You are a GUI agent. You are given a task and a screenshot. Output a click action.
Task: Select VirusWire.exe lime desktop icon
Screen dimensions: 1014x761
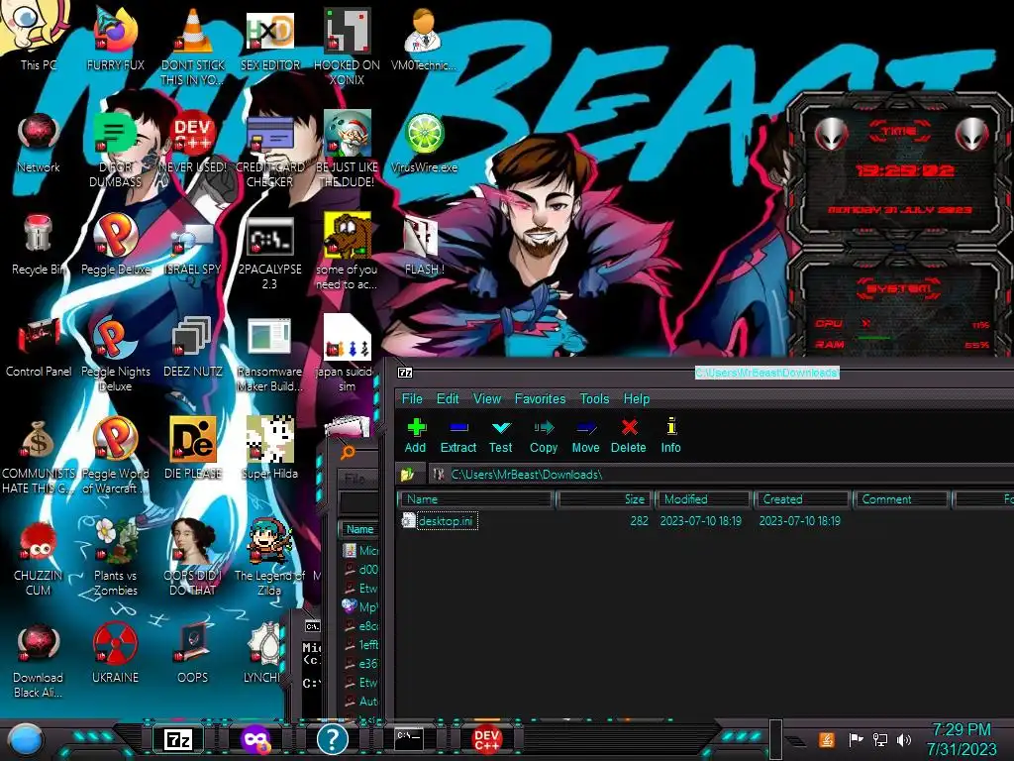pos(424,141)
